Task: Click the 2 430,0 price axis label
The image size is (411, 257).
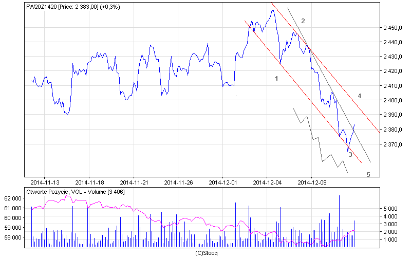Action: pos(393,57)
